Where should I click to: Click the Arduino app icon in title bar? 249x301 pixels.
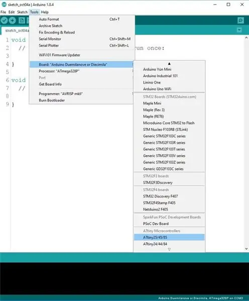(x=4, y=5)
